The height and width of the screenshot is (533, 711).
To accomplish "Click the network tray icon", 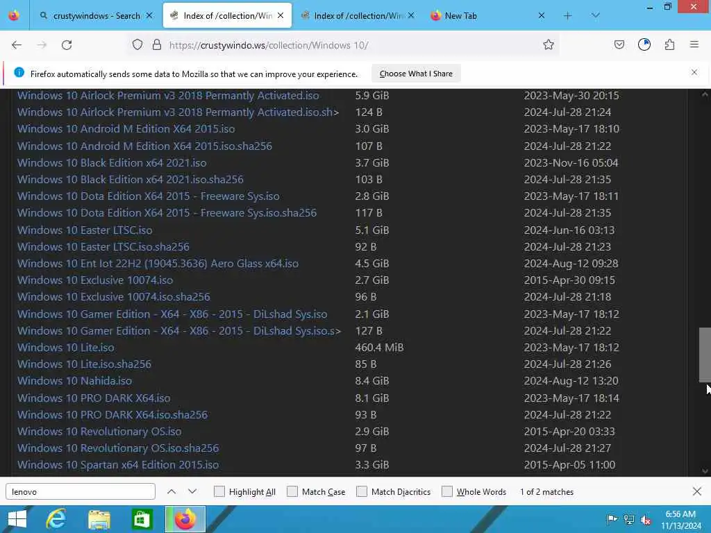I will tap(628, 520).
